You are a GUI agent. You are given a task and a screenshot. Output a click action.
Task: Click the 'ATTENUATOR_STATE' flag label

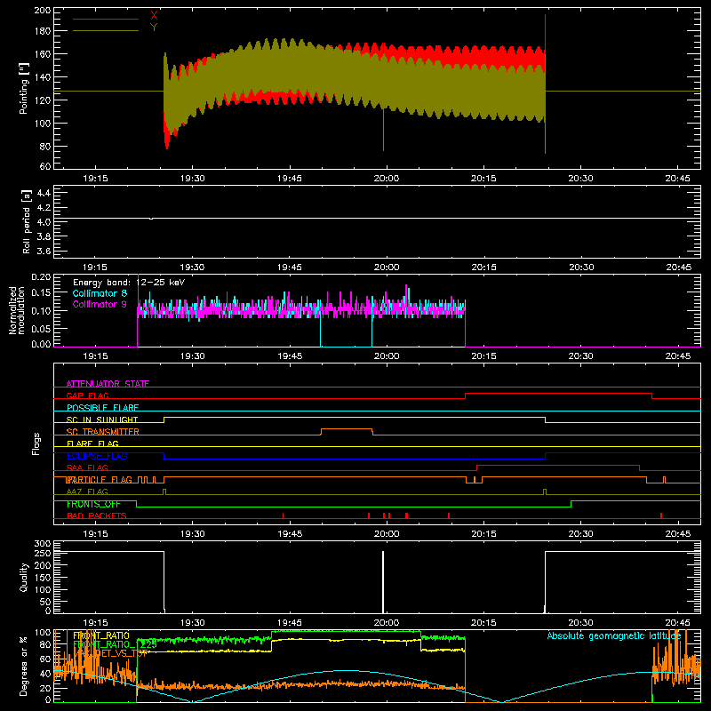[x=108, y=384]
